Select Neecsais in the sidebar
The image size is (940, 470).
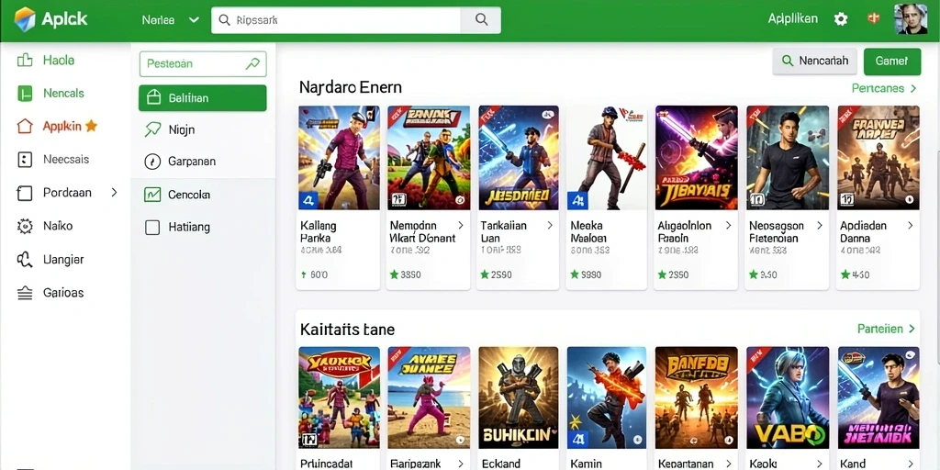point(66,160)
